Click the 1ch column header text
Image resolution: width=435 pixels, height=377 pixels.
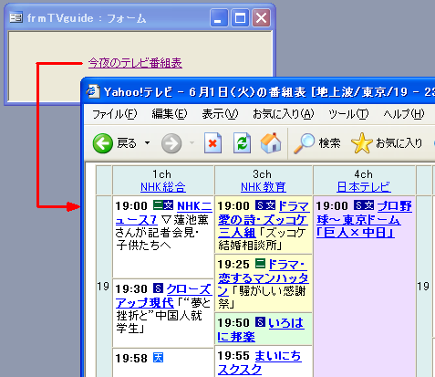click(161, 174)
